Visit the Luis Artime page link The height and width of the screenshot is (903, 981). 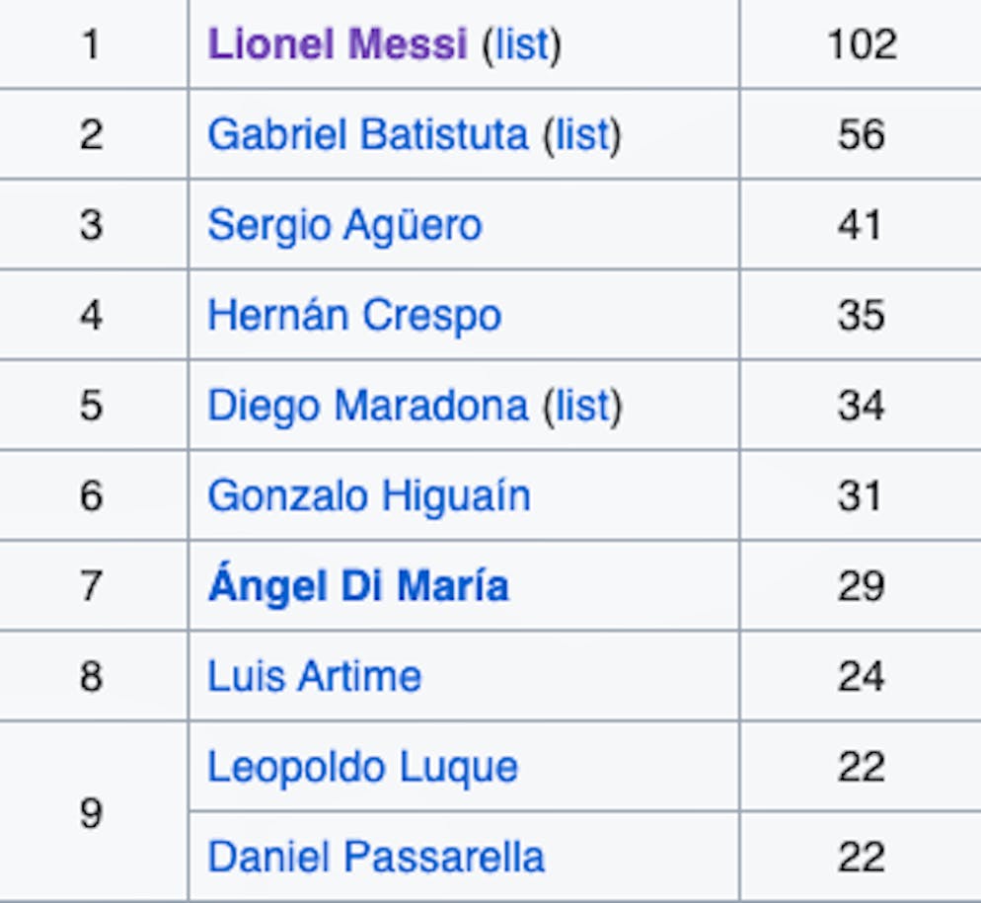point(314,676)
